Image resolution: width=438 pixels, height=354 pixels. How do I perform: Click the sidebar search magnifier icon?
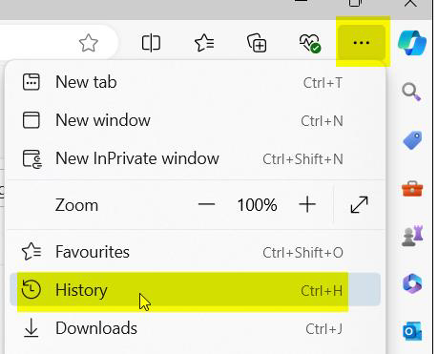point(411,92)
